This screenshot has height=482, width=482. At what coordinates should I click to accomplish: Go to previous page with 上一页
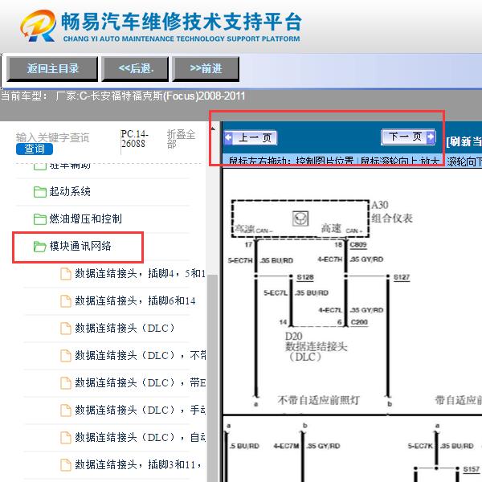[x=251, y=137]
